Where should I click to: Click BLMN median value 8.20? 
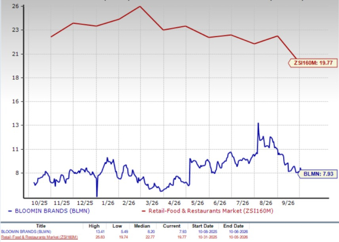(x=151, y=232)
